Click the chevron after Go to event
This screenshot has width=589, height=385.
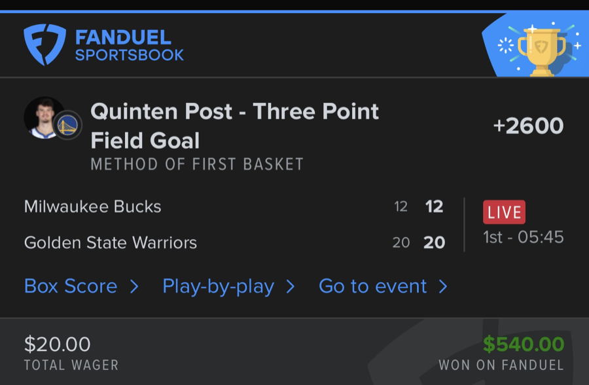pos(443,286)
